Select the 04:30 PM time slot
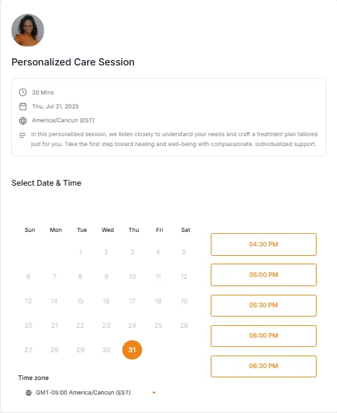This screenshot has height=413, width=337. tap(264, 244)
